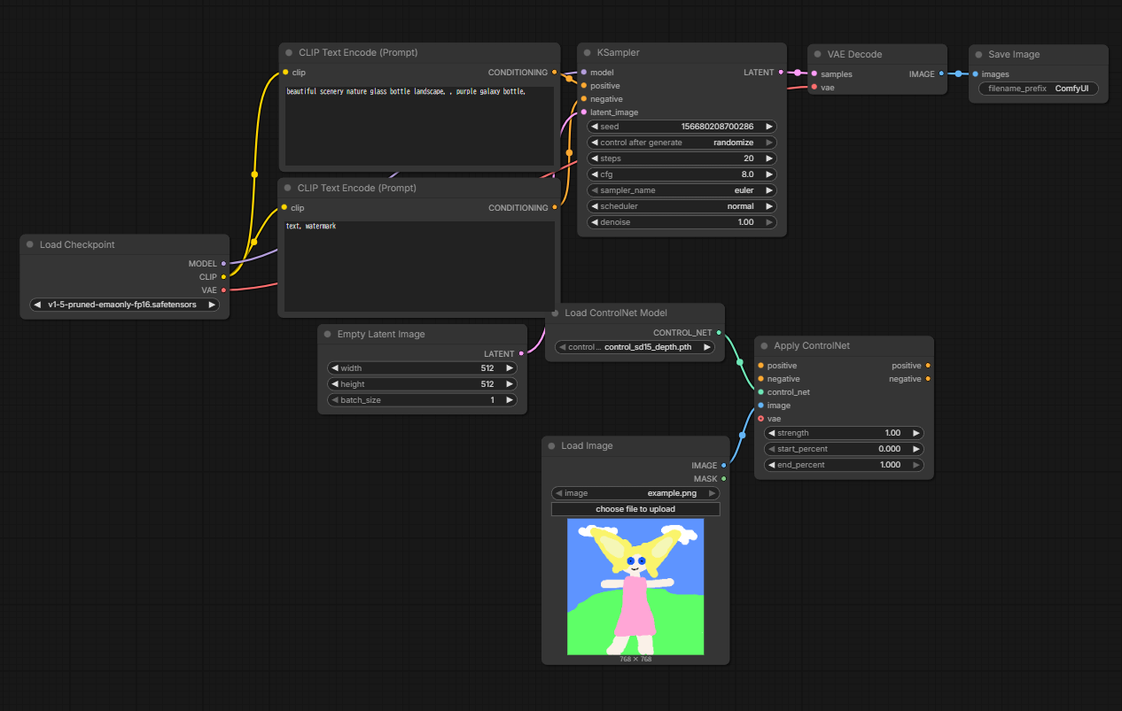This screenshot has height=711, width=1122.
Task: Click the VAE output socket on Load Checkpoint
Action: coord(223,290)
